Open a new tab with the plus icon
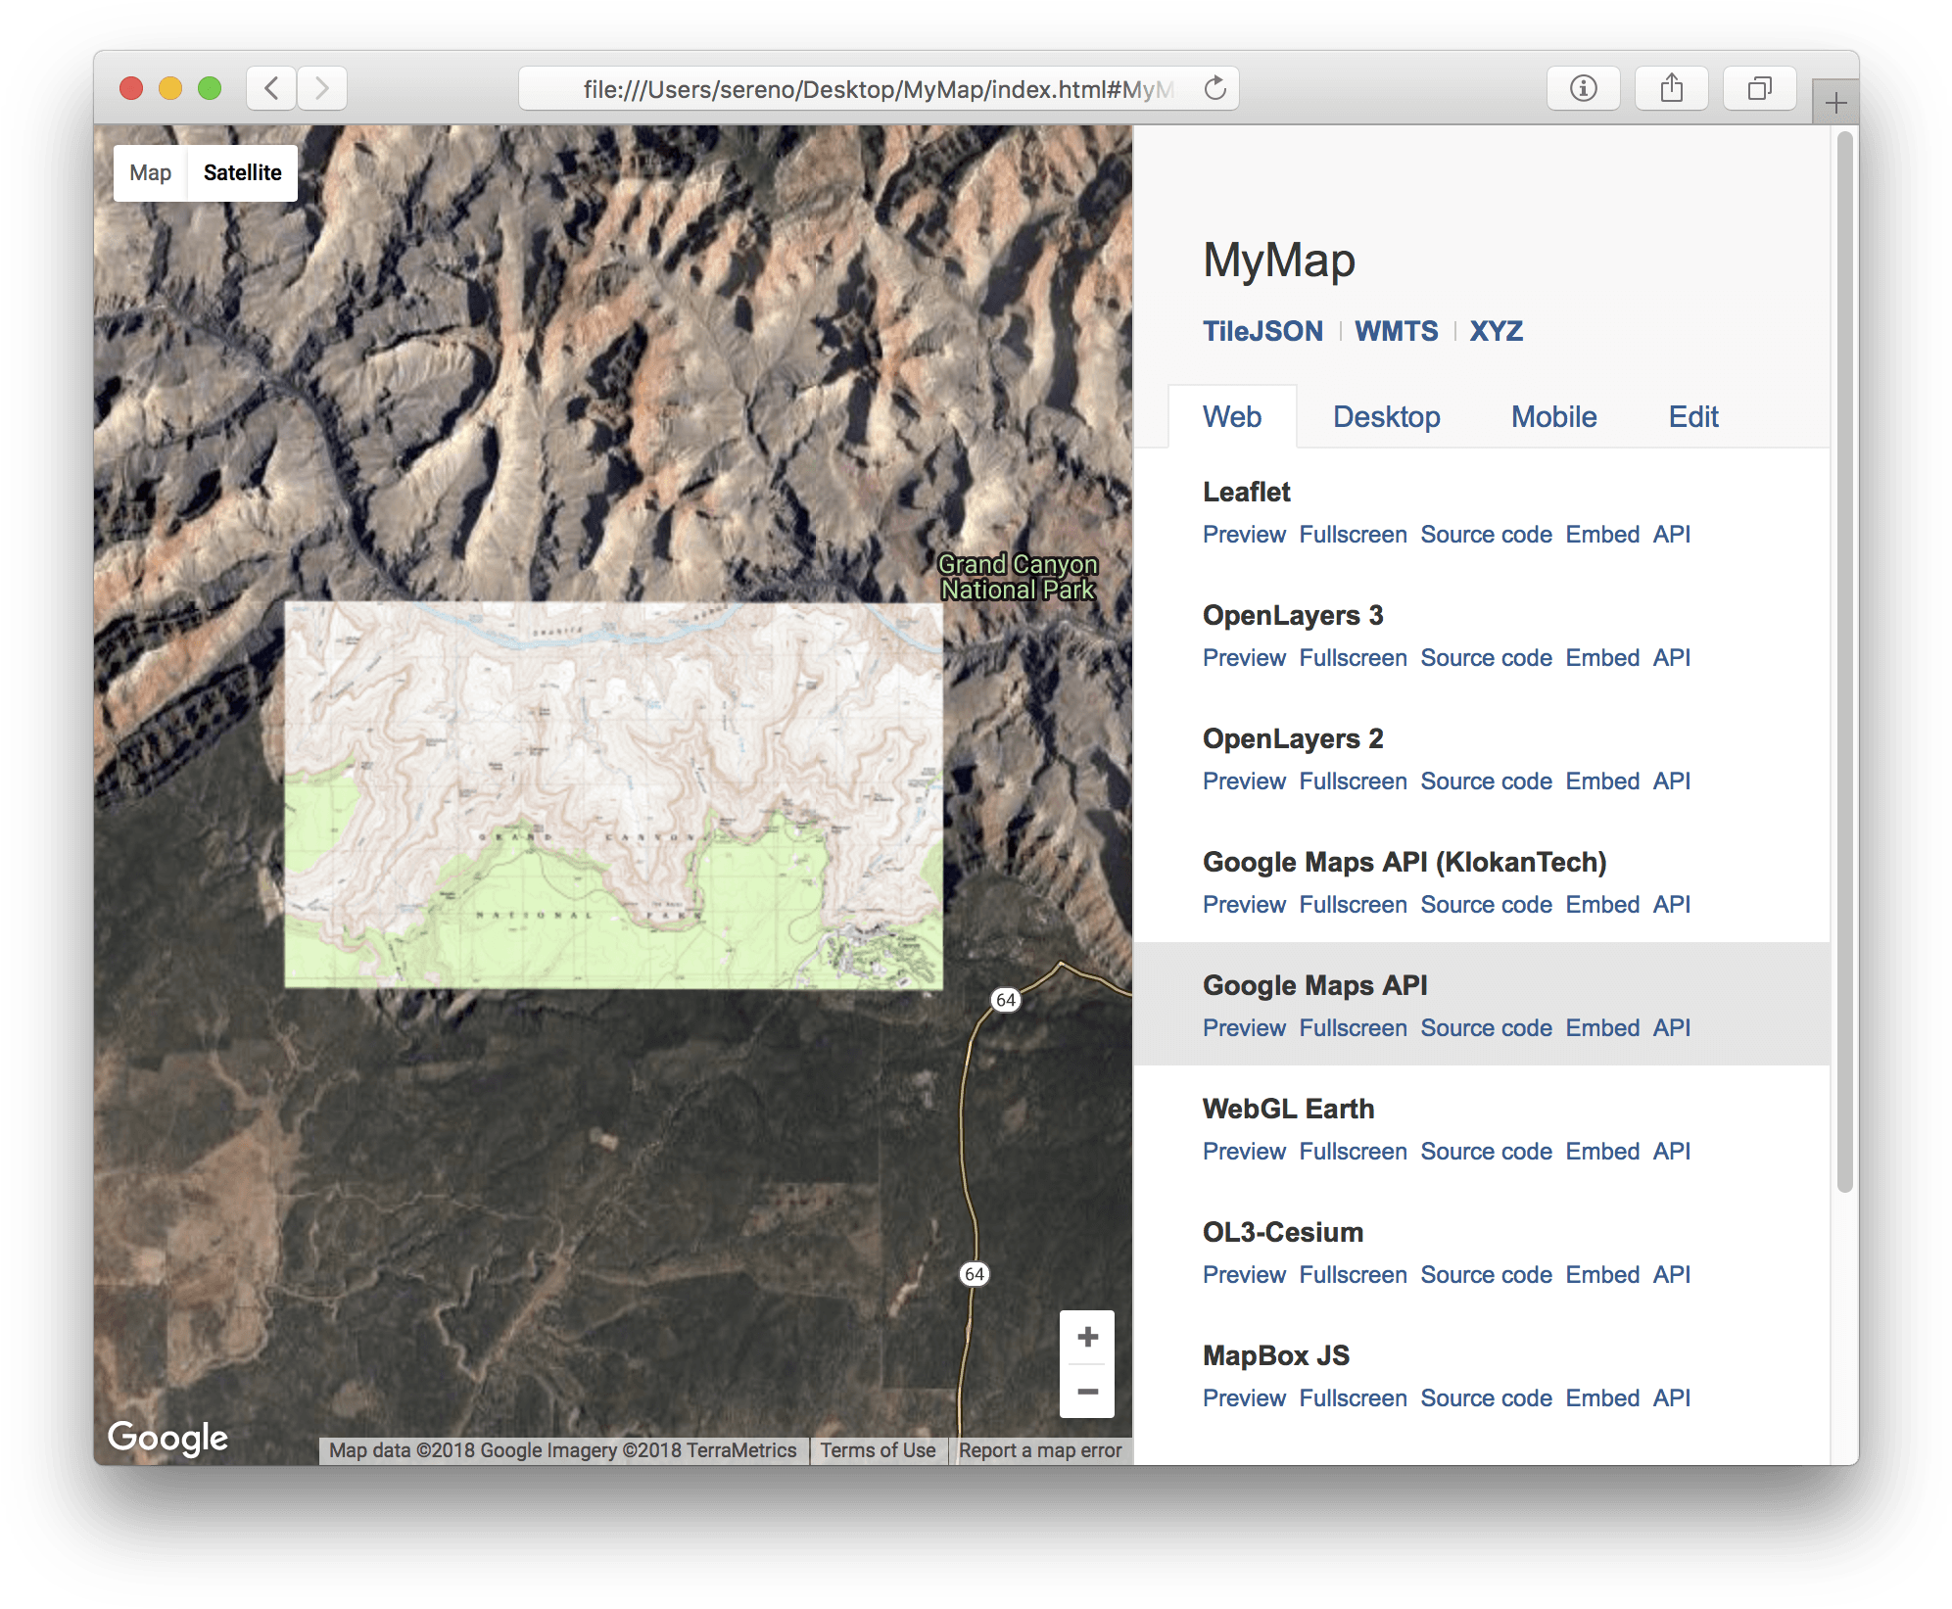This screenshot has width=1952, height=1609. (1833, 102)
